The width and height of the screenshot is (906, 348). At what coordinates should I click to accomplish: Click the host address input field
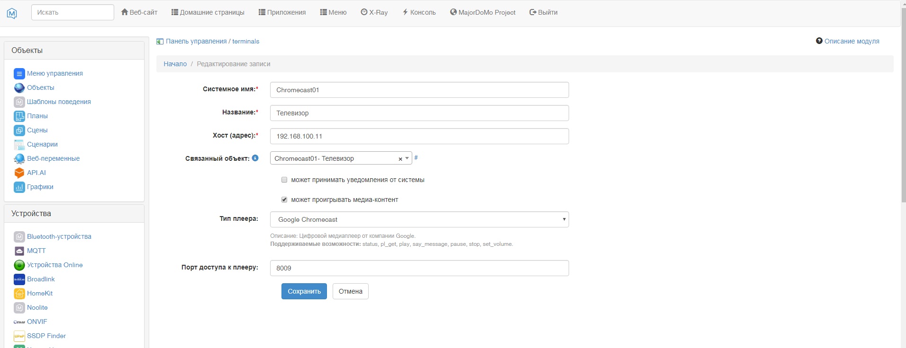(419, 136)
